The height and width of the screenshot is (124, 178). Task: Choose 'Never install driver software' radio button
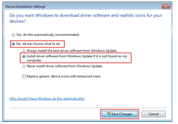(x=24, y=66)
